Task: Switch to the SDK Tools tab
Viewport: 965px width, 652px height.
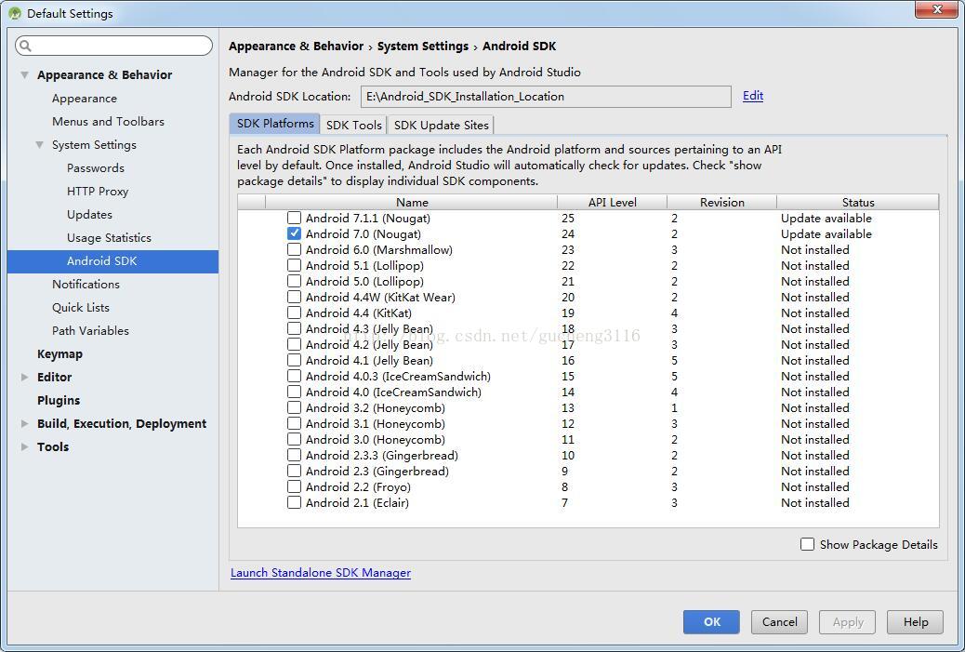Action: [354, 125]
